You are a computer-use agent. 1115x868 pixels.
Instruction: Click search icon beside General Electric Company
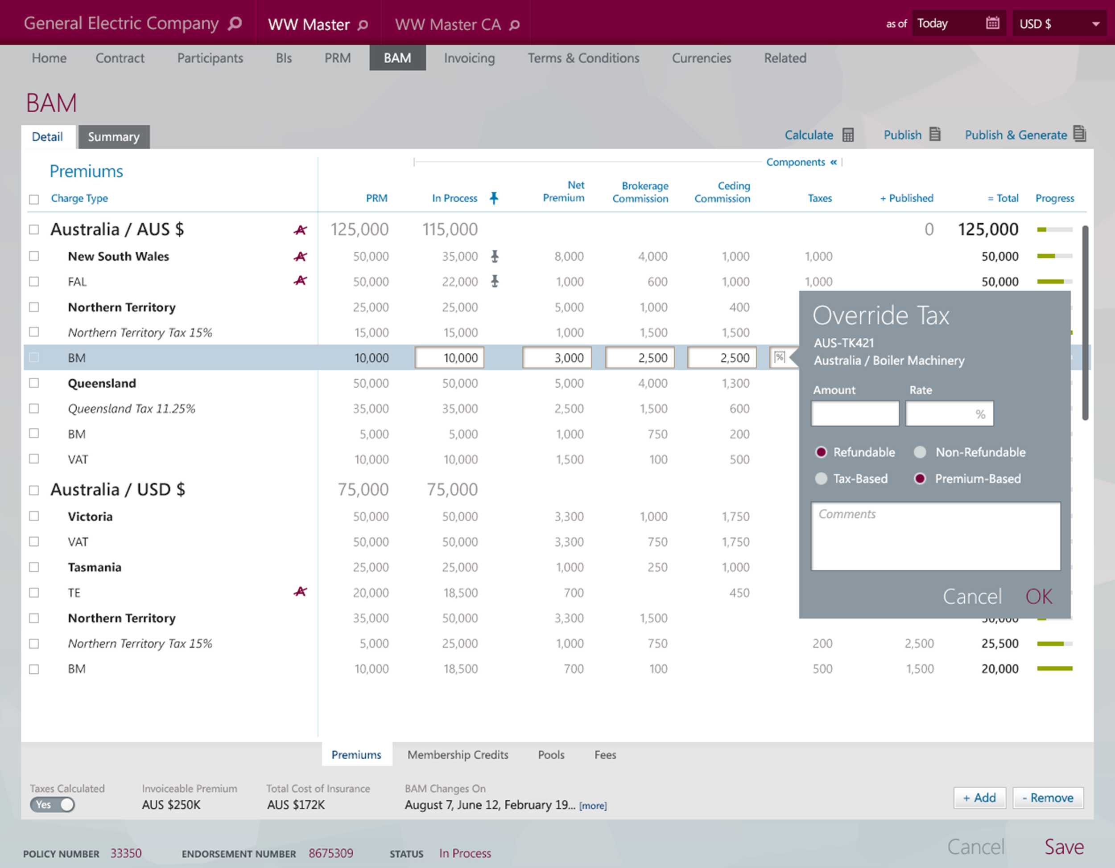pyautogui.click(x=235, y=24)
